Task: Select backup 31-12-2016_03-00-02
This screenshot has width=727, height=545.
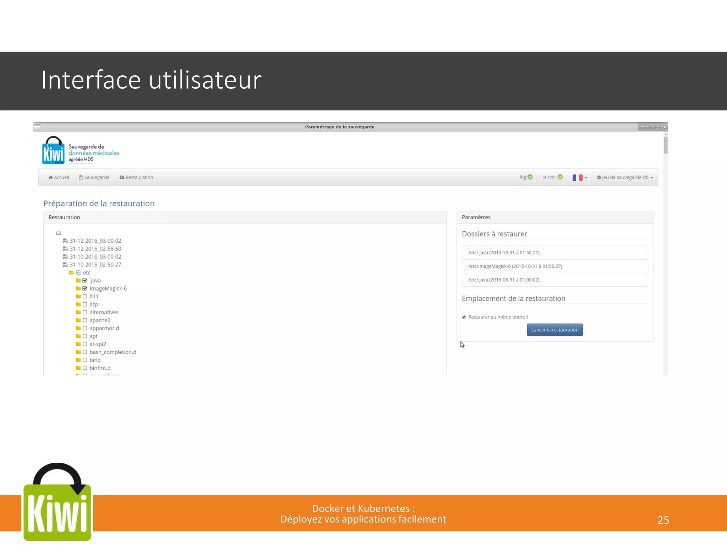Action: (x=95, y=241)
